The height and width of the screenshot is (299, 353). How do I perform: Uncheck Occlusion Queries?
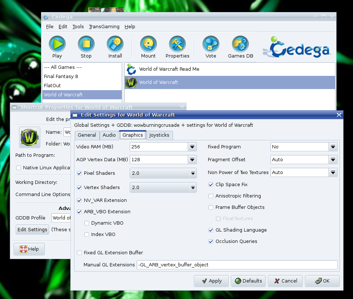(211, 241)
